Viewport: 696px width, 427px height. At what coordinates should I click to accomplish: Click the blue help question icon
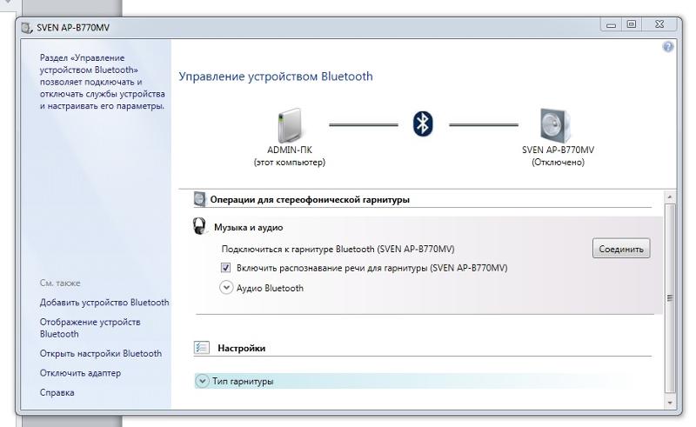667,47
